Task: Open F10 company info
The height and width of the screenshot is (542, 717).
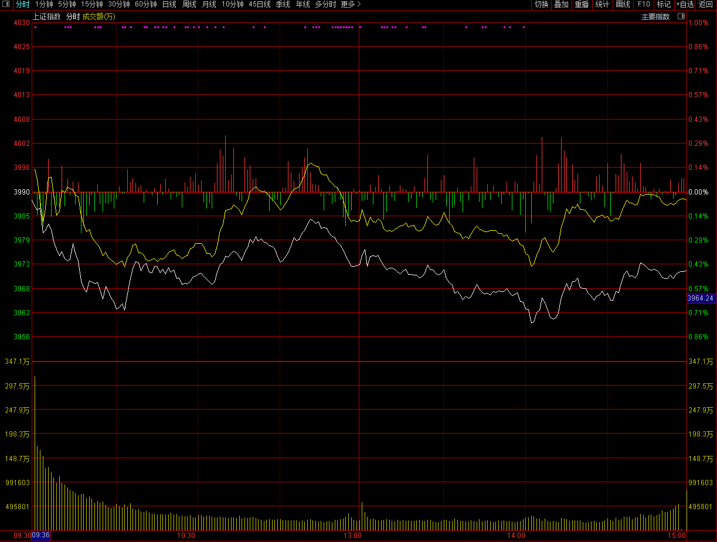Action: click(x=644, y=4)
